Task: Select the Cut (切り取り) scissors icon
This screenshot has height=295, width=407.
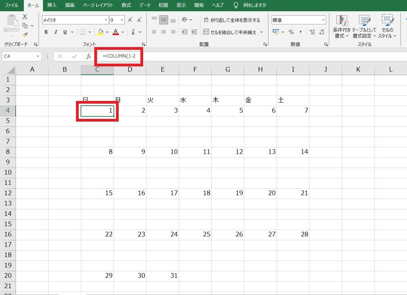Action: pyautogui.click(x=24, y=16)
